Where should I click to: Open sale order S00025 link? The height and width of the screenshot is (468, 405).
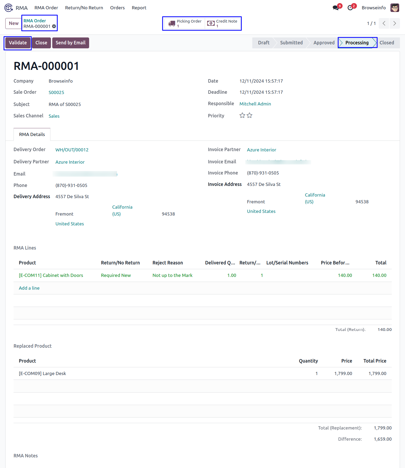[56, 92]
